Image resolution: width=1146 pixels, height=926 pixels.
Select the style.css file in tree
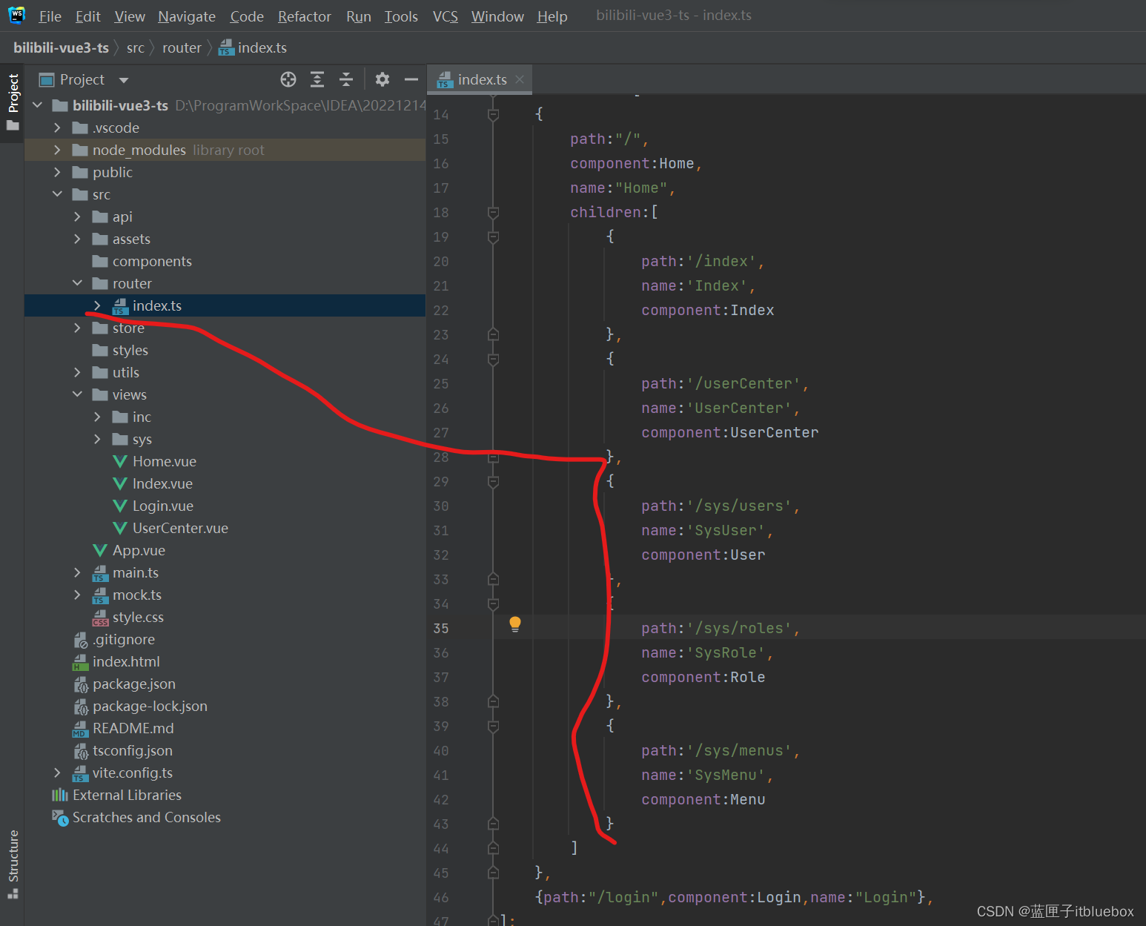click(138, 617)
